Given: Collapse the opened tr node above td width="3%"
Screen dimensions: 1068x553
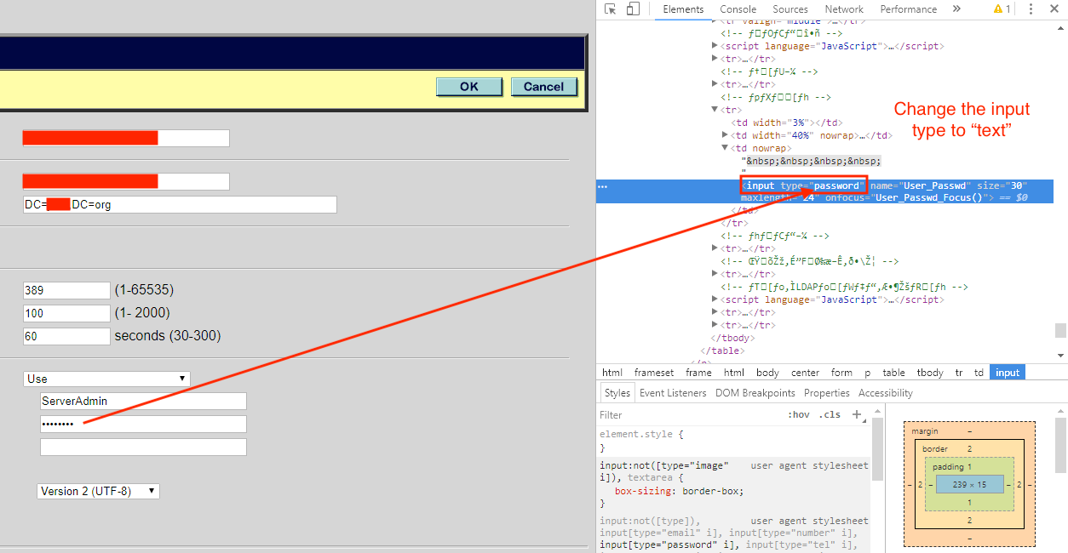Looking at the screenshot, I should [715, 110].
